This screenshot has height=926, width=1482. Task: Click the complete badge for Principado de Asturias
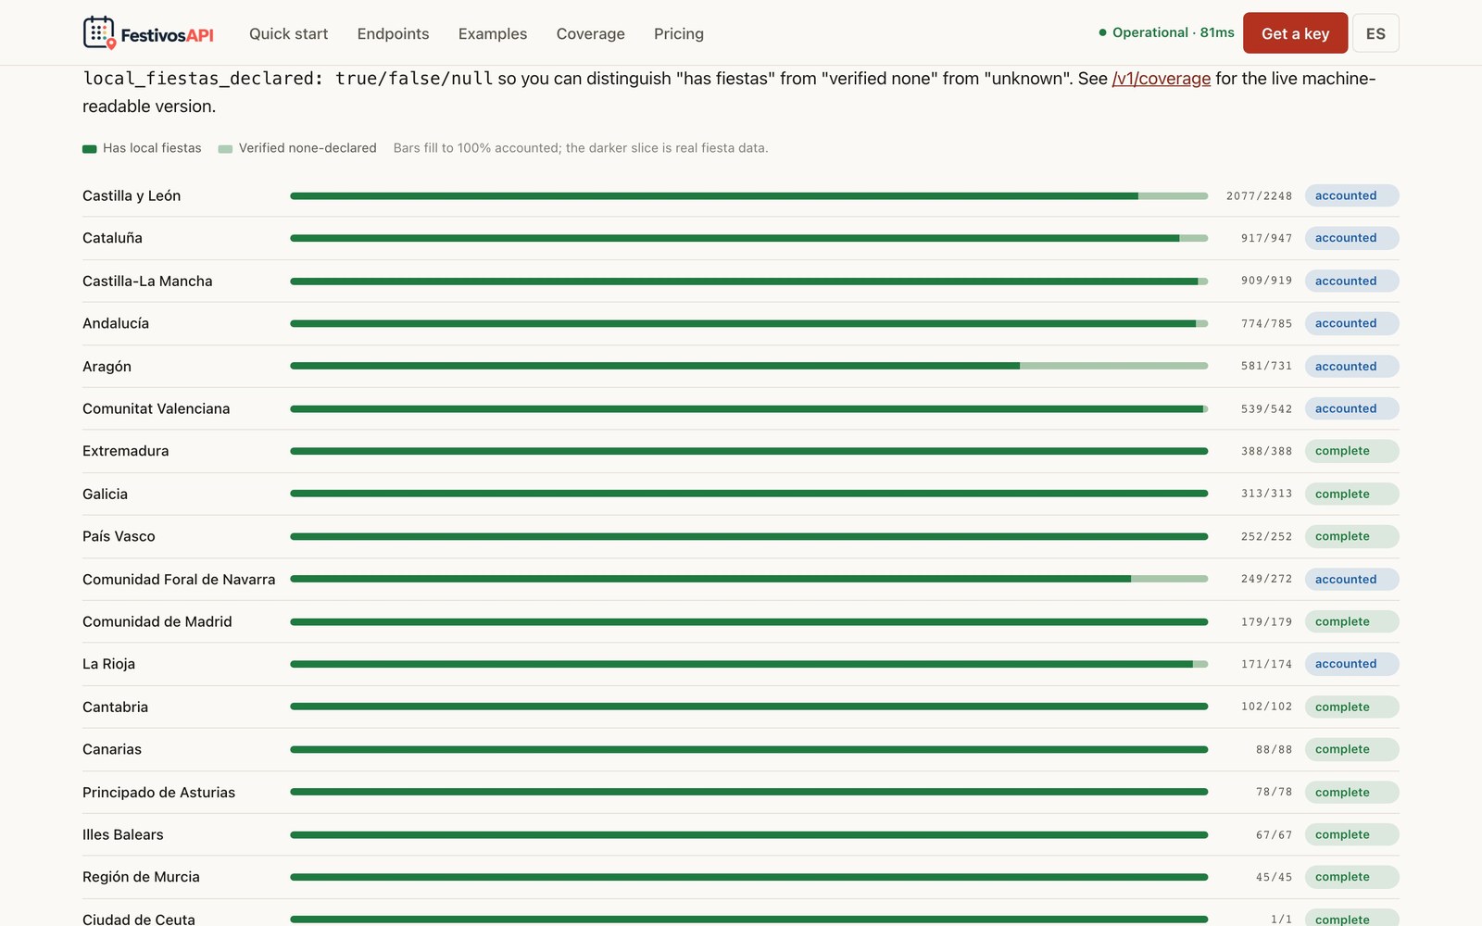click(x=1351, y=792)
